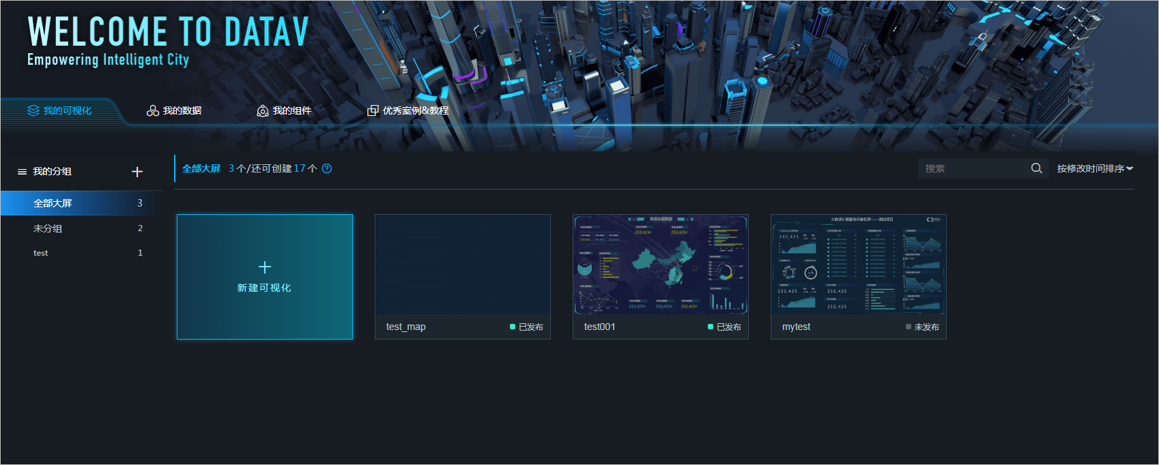The image size is (1159, 465).
Task: Open the test001 dashboard thumbnail
Action: (661, 265)
